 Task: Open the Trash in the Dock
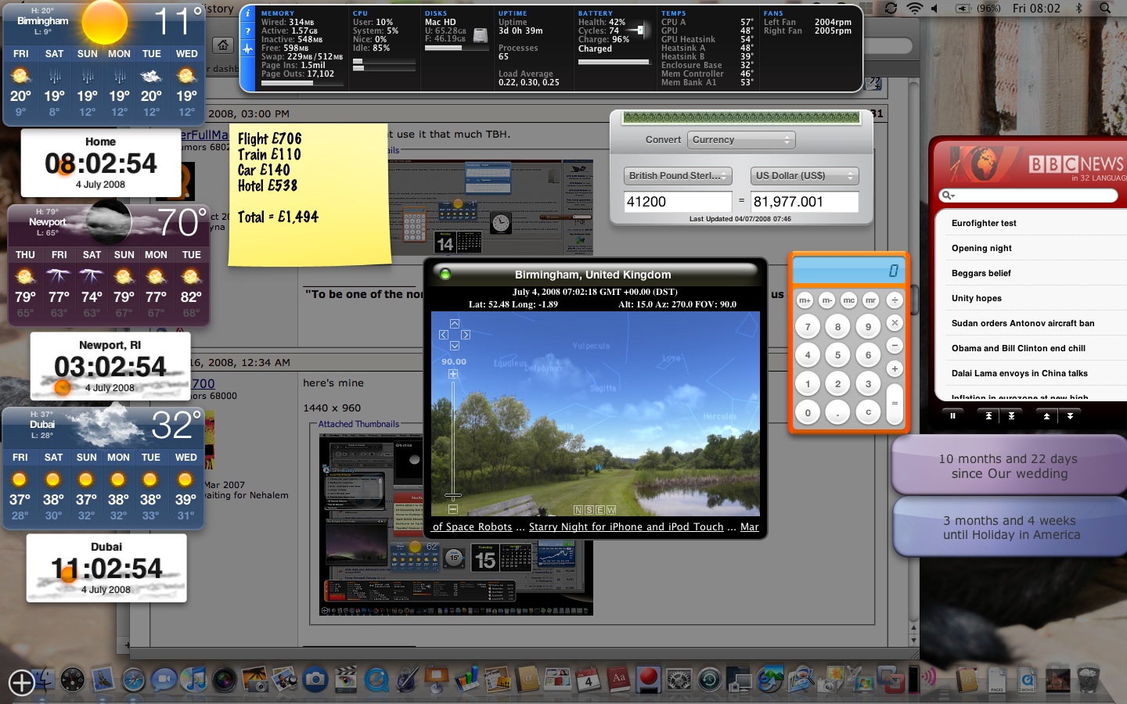[1089, 679]
